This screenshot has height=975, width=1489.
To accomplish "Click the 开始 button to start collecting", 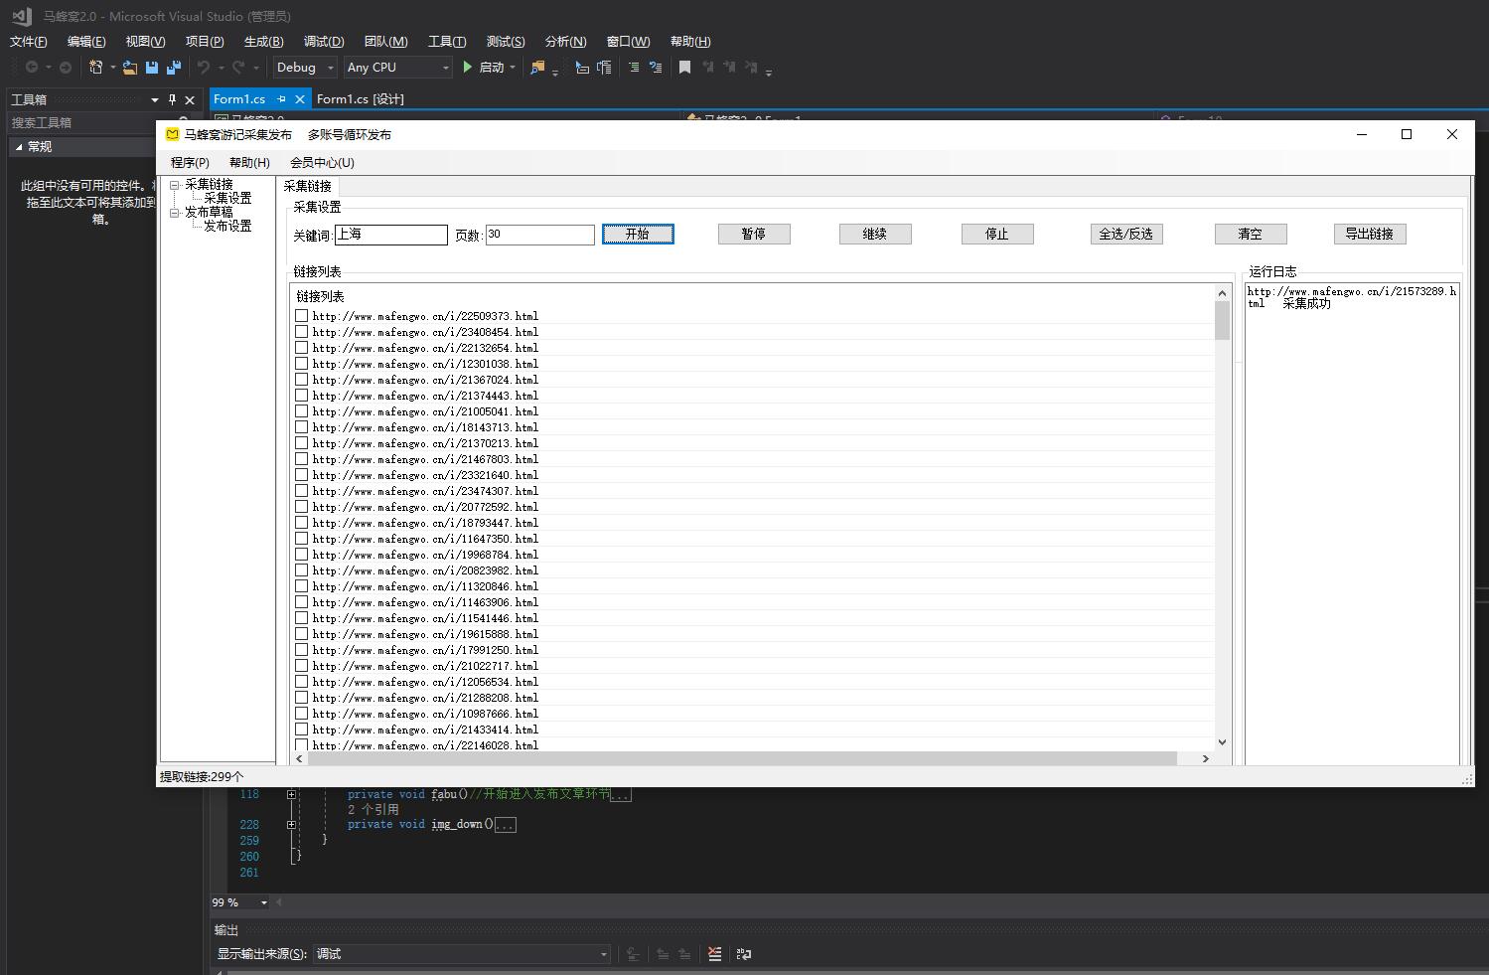I will [x=638, y=234].
